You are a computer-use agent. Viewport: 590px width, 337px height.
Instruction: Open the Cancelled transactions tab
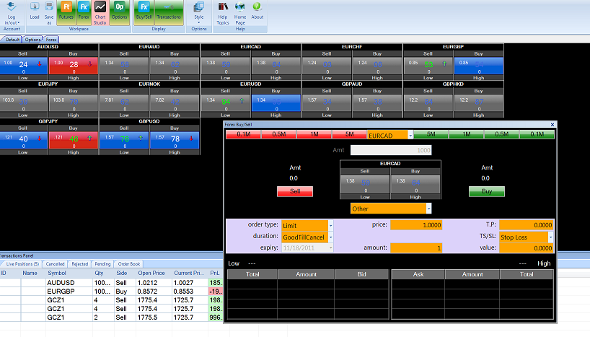click(x=56, y=264)
